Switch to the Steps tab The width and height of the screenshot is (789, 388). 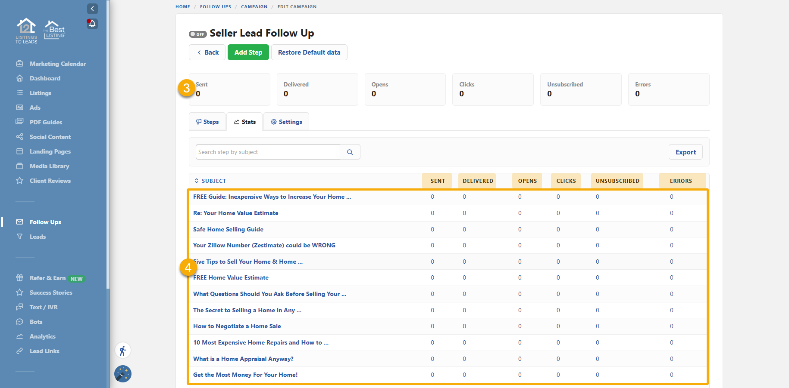coord(207,122)
